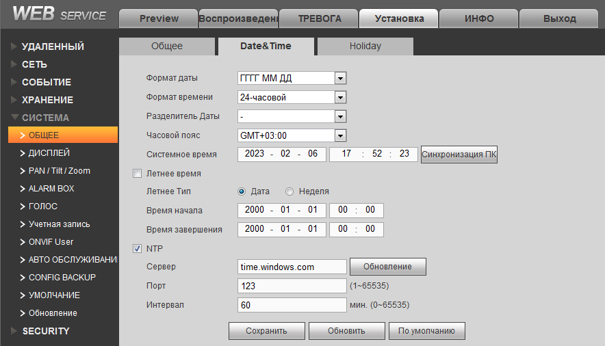605x346 pixels.
Task: Click the system time year field 2023
Action: coord(255,154)
